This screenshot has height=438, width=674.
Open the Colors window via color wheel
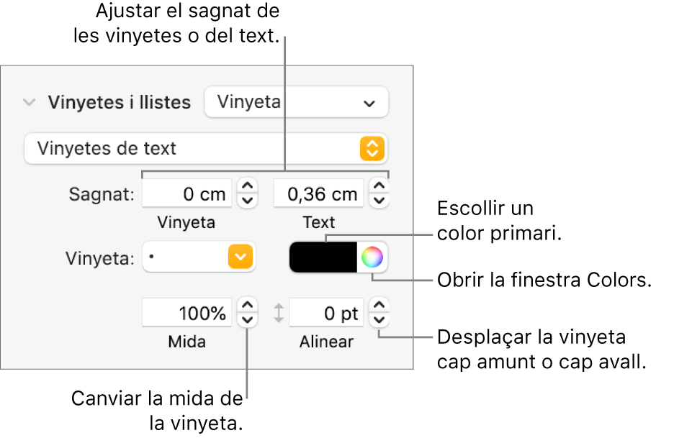pos(372,257)
